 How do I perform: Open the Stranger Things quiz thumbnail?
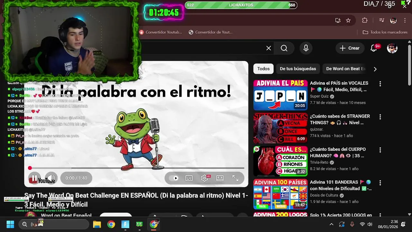(x=280, y=128)
